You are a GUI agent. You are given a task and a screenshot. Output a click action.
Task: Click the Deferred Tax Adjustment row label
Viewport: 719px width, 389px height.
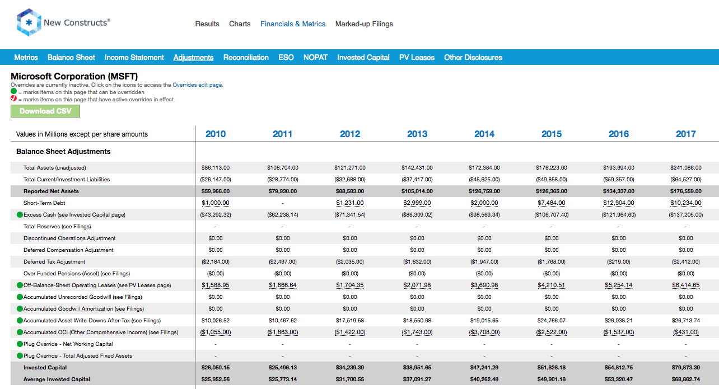54,261
